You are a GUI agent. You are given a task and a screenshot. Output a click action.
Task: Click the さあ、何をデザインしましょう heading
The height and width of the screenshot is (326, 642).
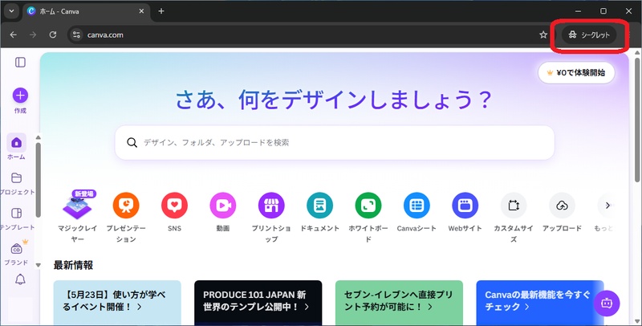(334, 100)
